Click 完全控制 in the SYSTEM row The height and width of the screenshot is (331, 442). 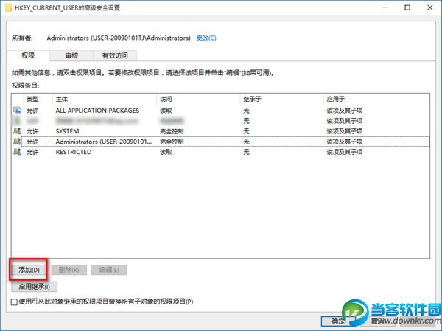(x=172, y=131)
